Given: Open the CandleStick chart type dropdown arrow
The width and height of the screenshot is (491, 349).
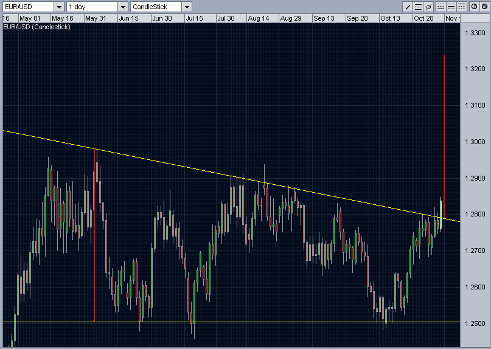Looking at the screenshot, I should 187,7.
